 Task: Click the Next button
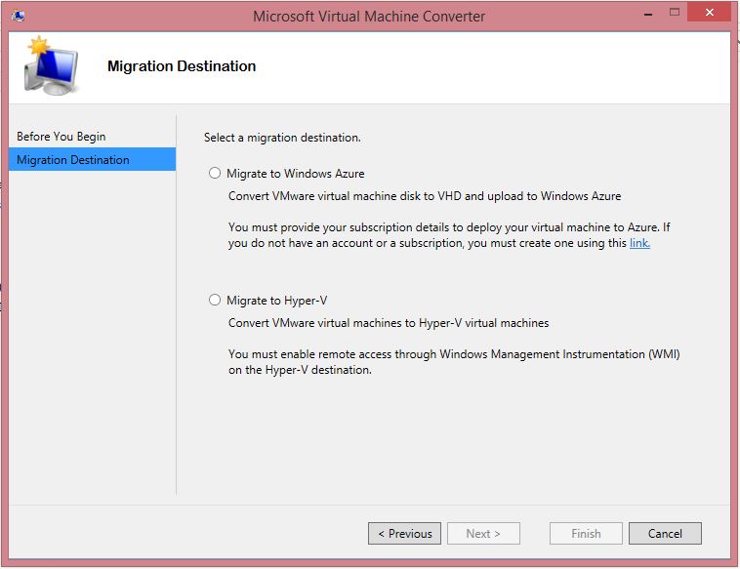pyautogui.click(x=483, y=533)
